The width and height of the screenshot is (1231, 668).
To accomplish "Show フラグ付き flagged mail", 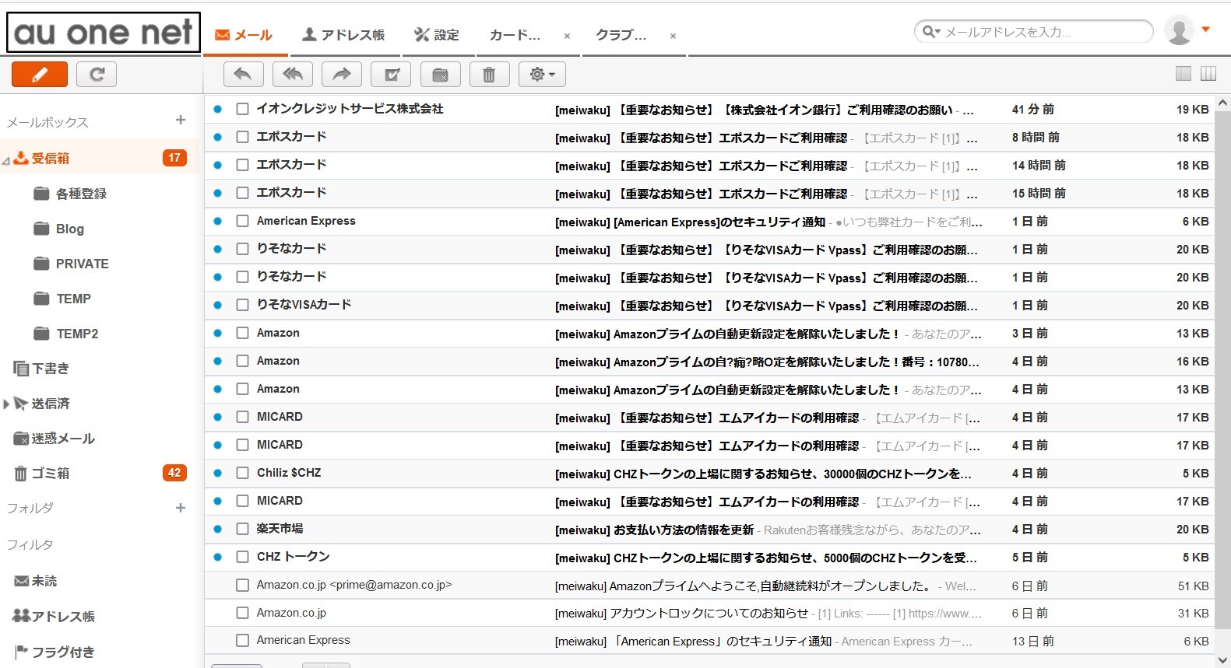I will pos(63,652).
